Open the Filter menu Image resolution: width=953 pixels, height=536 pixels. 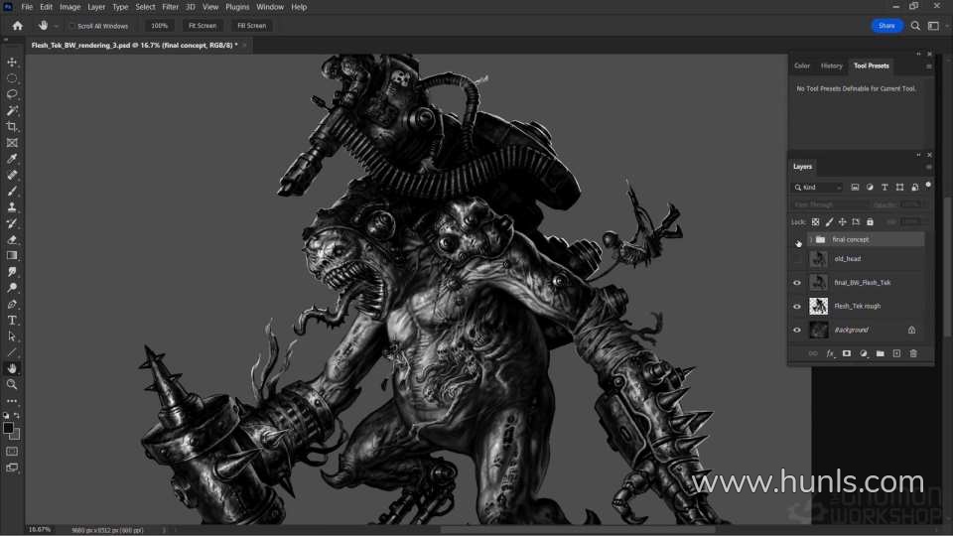point(171,7)
